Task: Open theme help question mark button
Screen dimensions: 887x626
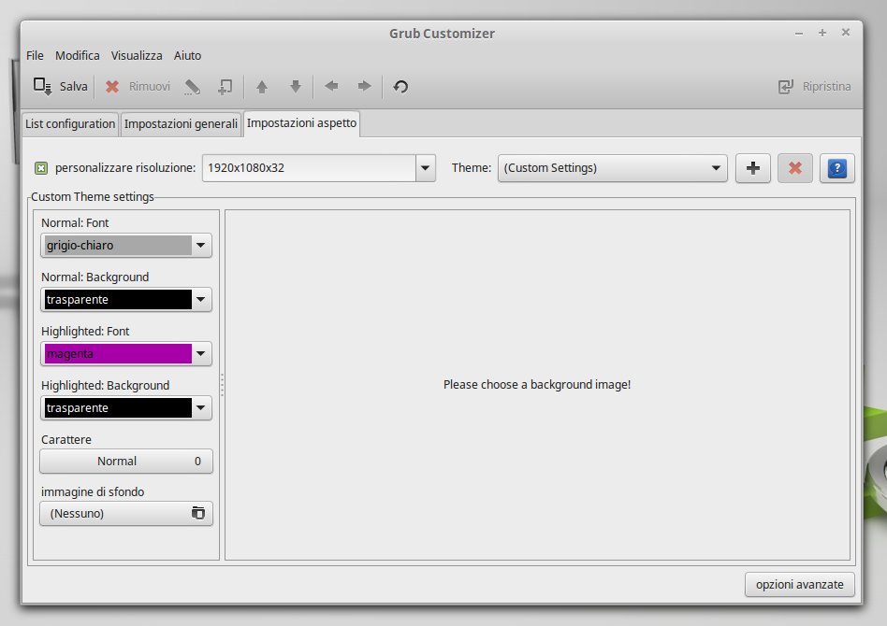Action: click(x=837, y=168)
